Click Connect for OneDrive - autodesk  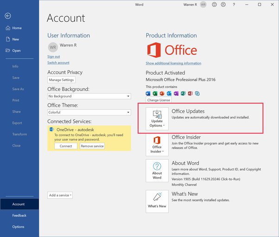pyautogui.click(x=66, y=146)
